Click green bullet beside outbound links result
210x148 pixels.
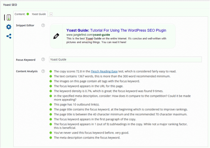point(51,104)
